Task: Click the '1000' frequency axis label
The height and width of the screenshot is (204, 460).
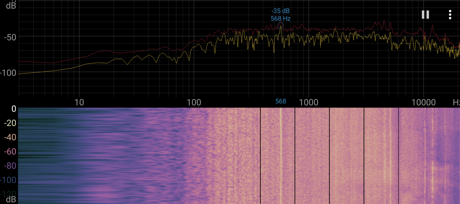Action: pos(308,102)
